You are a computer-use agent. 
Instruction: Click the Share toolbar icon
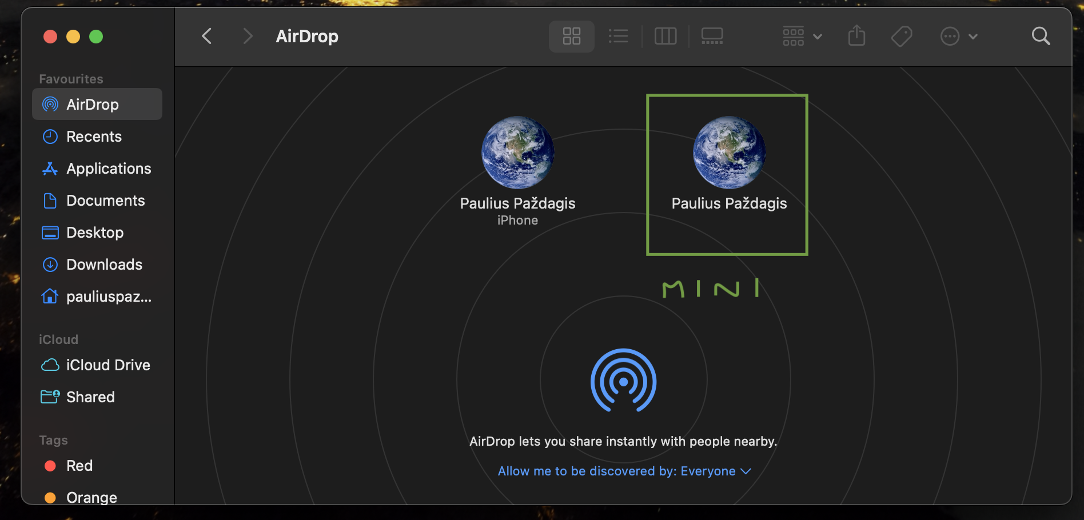pyautogui.click(x=856, y=36)
